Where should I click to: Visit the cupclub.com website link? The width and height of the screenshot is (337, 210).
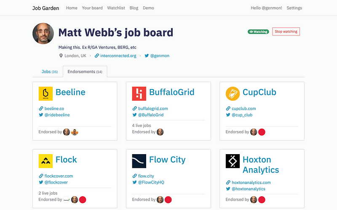(244, 109)
